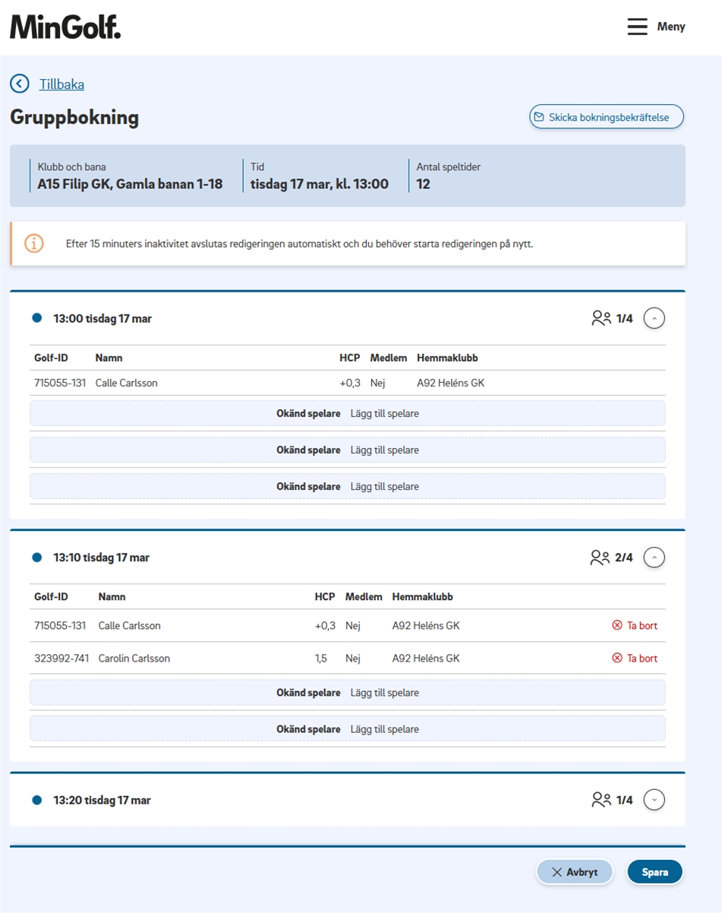This screenshot has width=722, height=913.
Task: Click players icon for 13:20 slot
Action: click(x=601, y=800)
